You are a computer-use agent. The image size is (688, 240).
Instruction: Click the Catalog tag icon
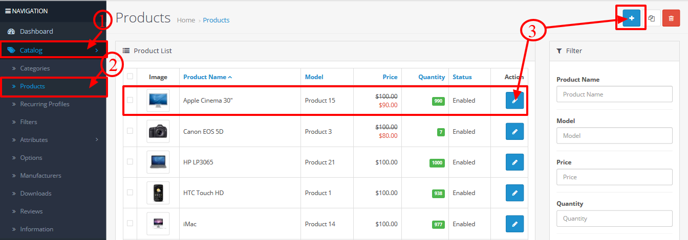(11, 50)
